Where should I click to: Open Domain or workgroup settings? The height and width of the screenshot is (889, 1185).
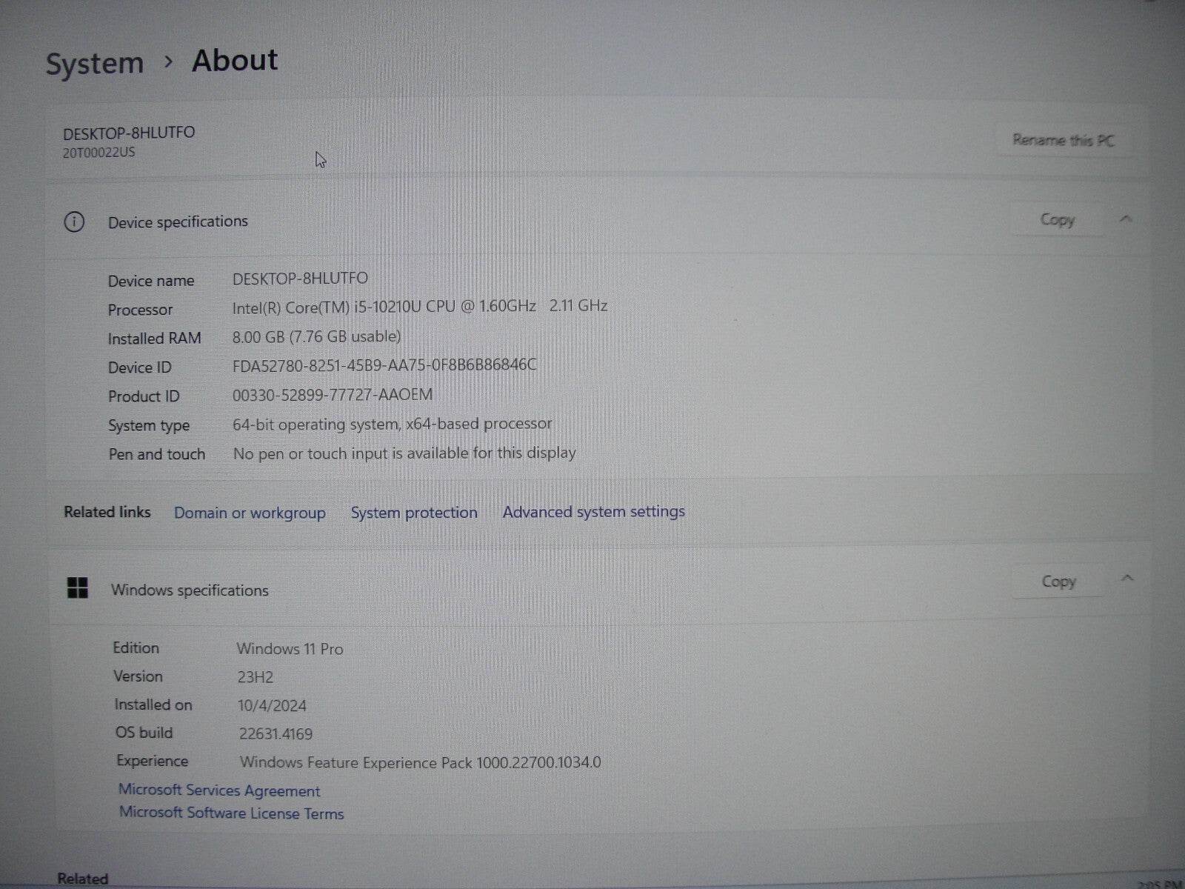tap(250, 513)
